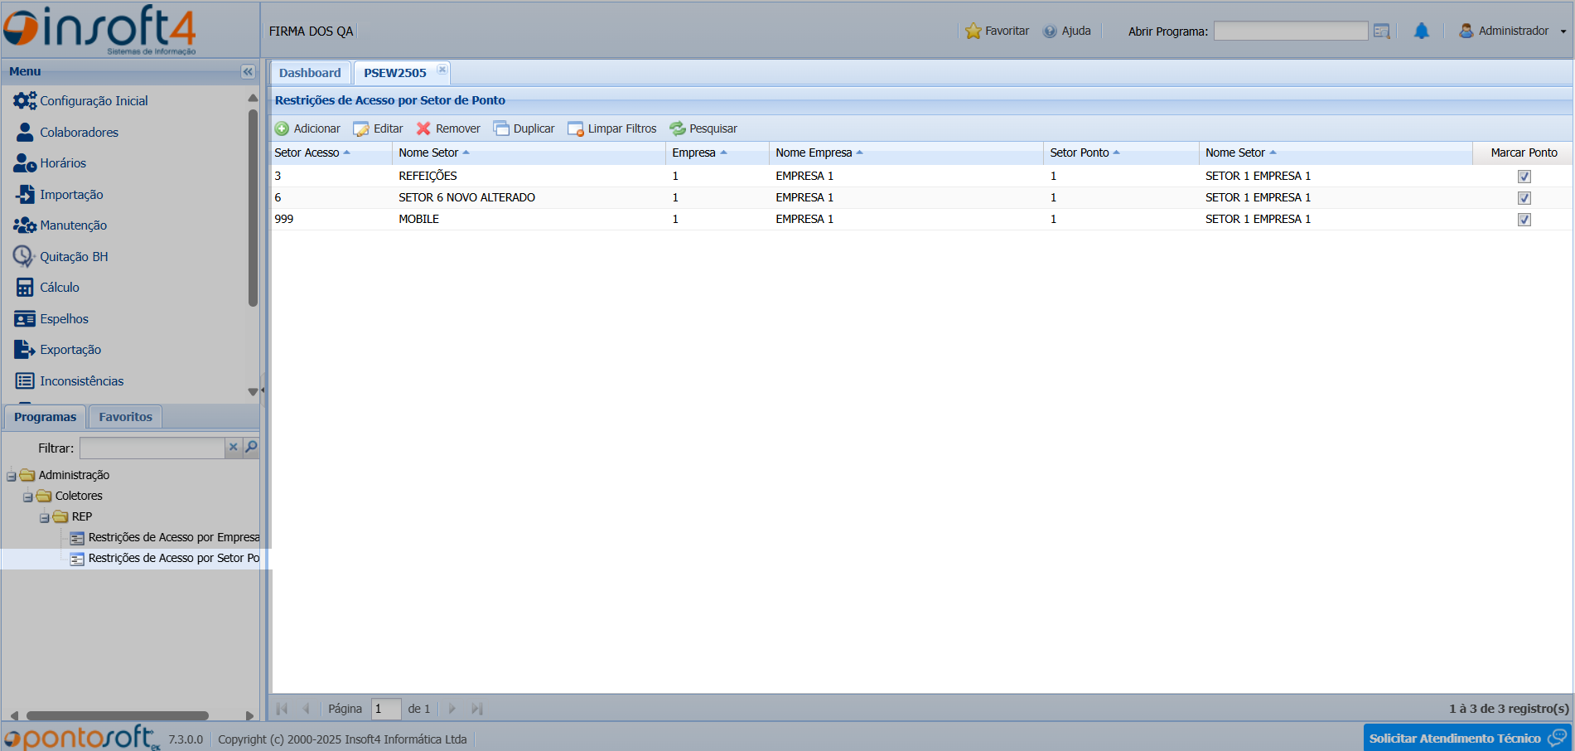The width and height of the screenshot is (1575, 751).
Task: Collapse the REP tree folder
Action: tap(45, 517)
